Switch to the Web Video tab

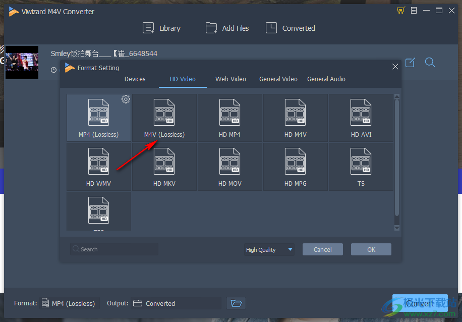click(230, 79)
